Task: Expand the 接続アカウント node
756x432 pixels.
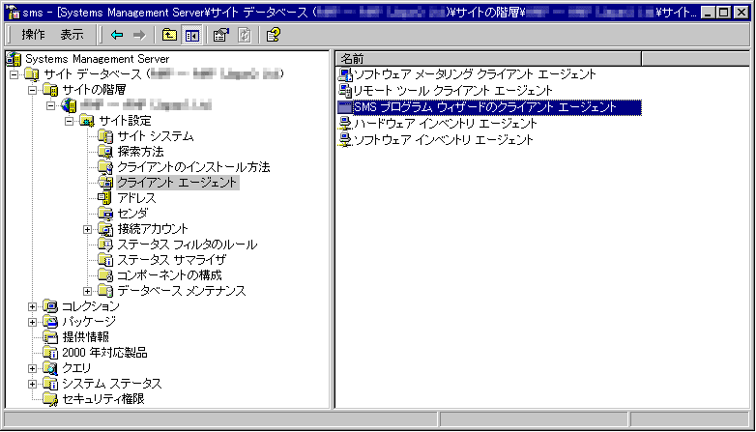Action: pyautogui.click(x=87, y=229)
